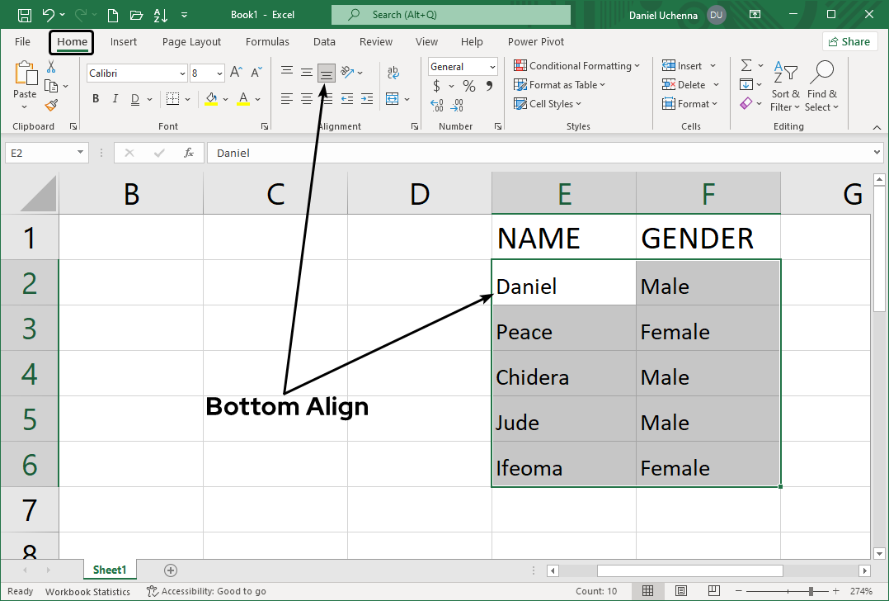Apply Merge & Center to selection
Screen dimensions: 889x601
393,98
